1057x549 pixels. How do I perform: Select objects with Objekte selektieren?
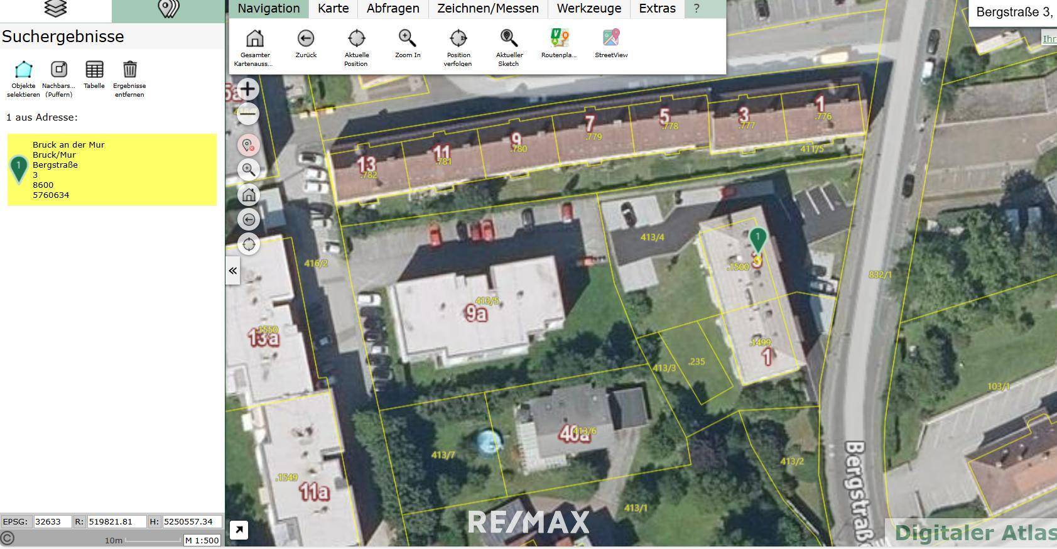coord(23,79)
